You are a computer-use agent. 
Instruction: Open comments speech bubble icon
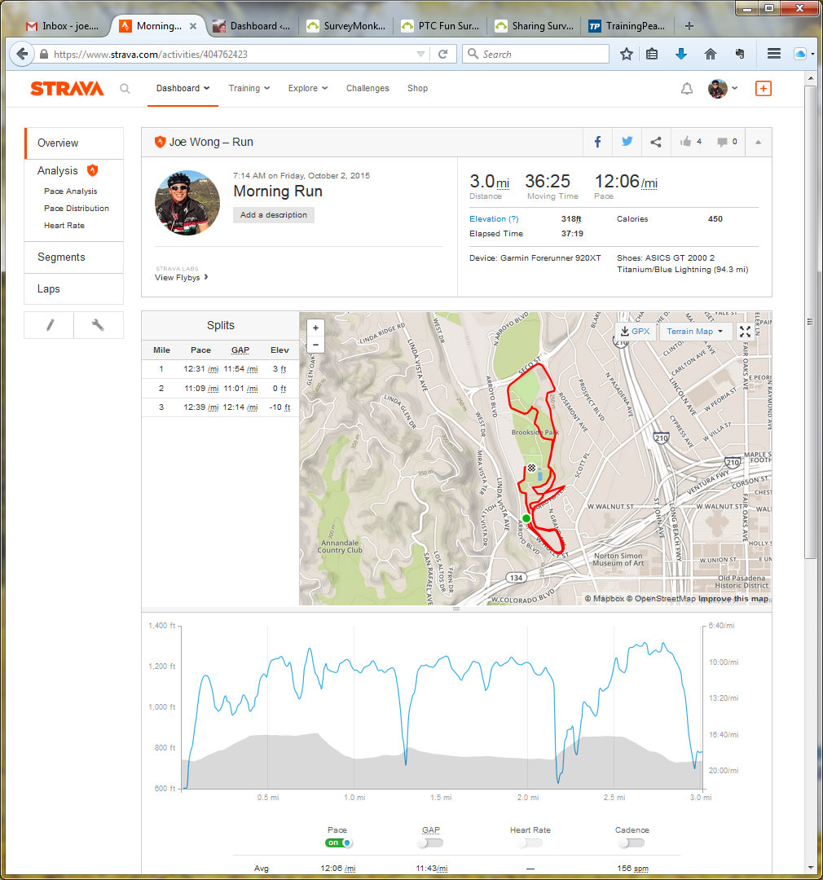pos(722,142)
